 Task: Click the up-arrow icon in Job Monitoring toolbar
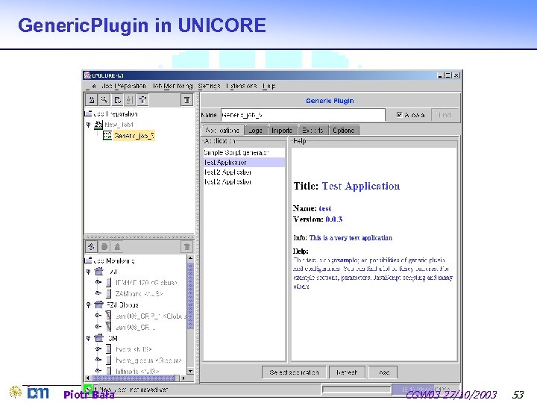[x=117, y=246]
